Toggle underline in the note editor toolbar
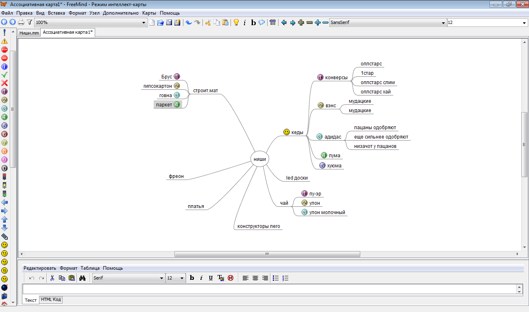This screenshot has height=312, width=529. point(211,278)
